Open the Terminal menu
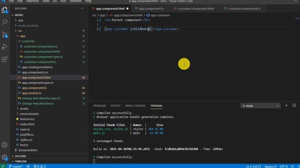The height and width of the screenshot is (168, 300). point(75,1)
